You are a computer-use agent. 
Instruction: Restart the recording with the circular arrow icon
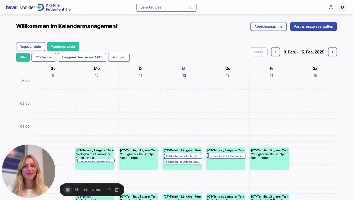pyautogui.click(x=109, y=190)
